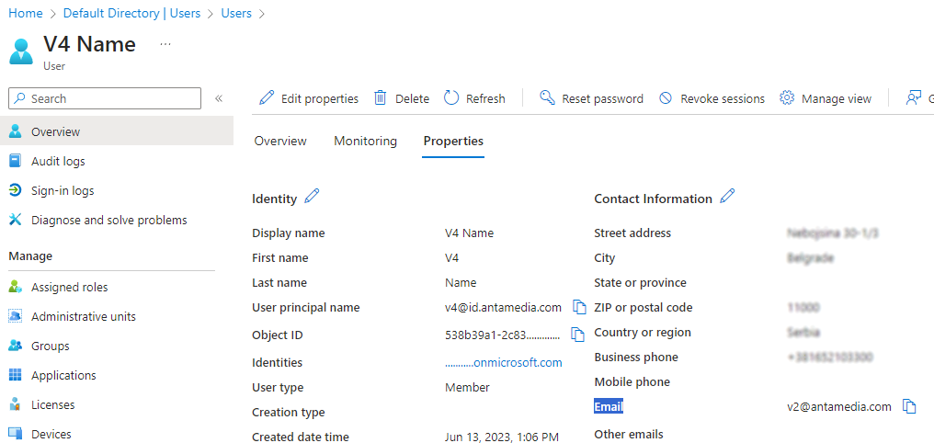This screenshot has width=934, height=443.
Task: Click in the sidebar Search field
Action: click(110, 98)
